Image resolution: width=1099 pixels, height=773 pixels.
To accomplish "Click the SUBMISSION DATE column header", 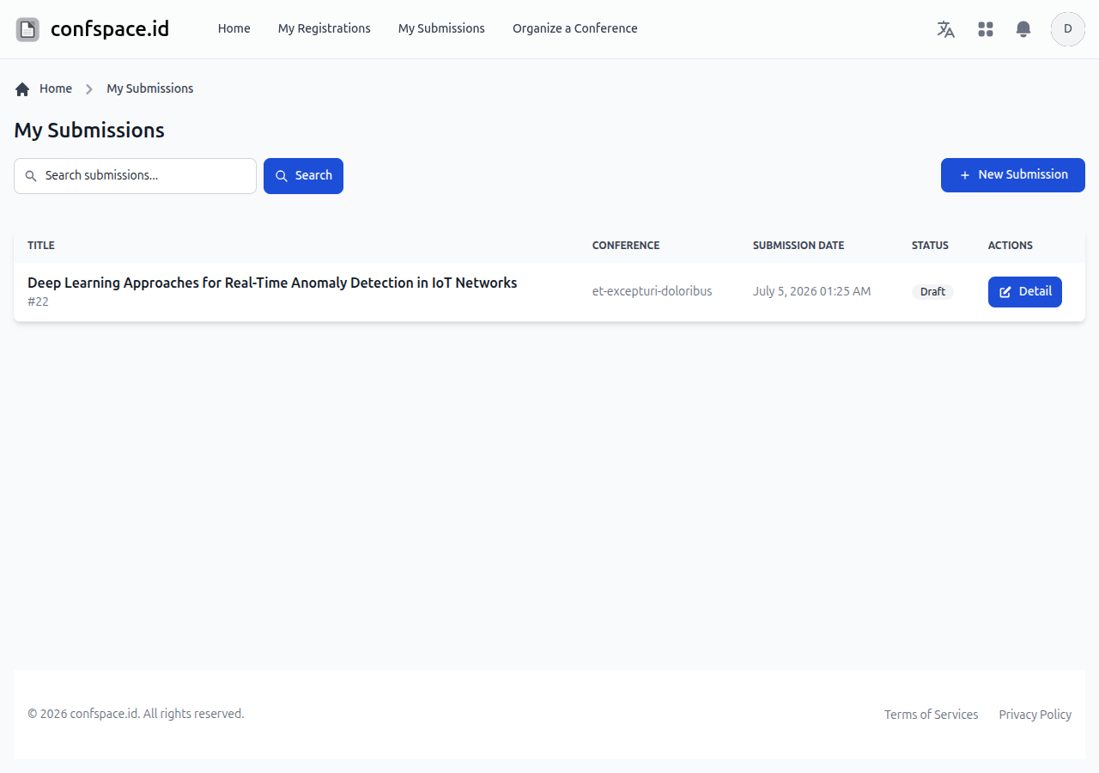I will [x=798, y=246].
